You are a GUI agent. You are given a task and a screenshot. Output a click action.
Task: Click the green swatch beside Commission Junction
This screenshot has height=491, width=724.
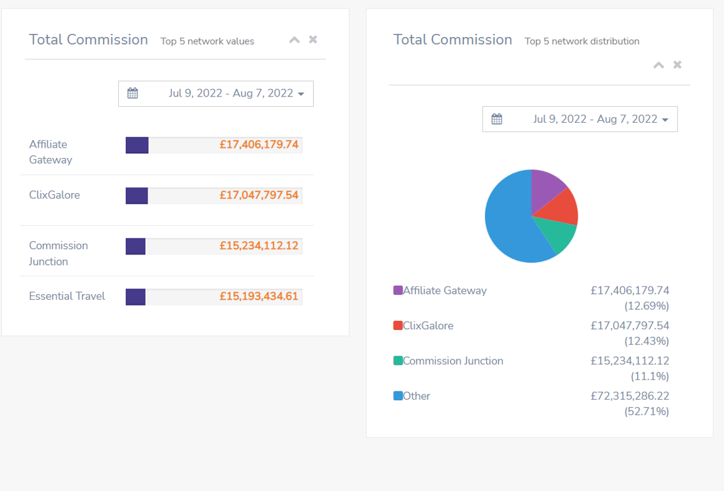click(397, 360)
